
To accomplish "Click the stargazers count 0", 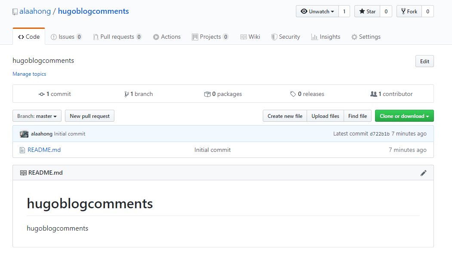I will [x=386, y=11].
